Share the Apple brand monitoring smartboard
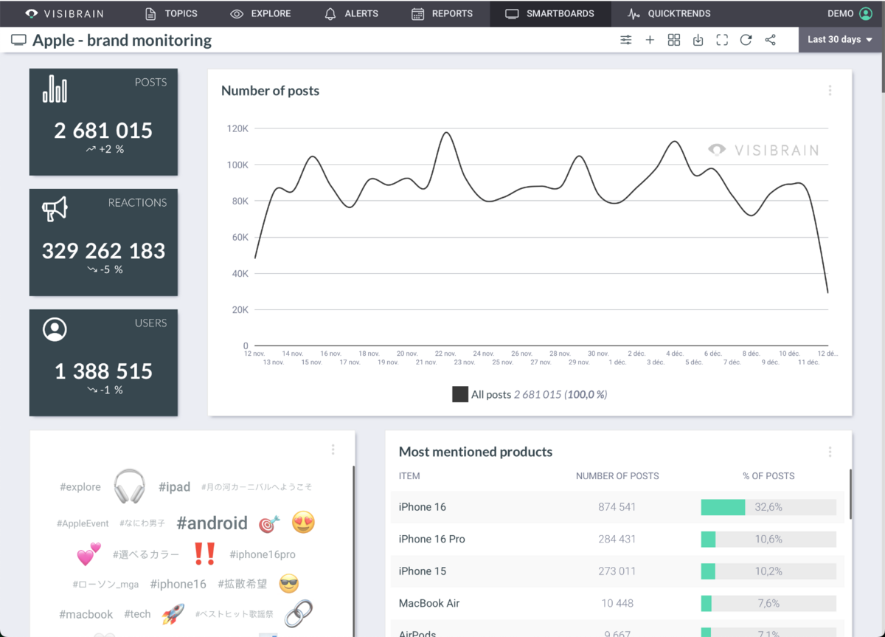 pos(770,40)
